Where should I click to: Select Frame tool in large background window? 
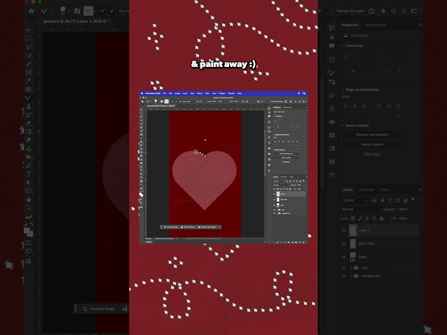tap(29, 73)
